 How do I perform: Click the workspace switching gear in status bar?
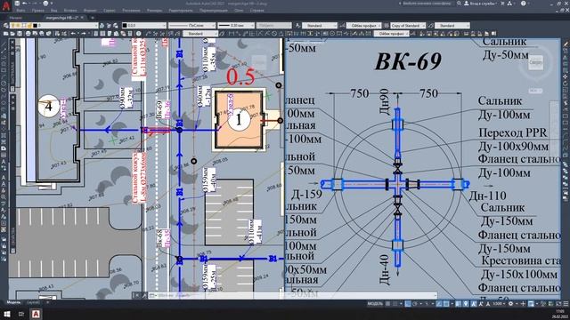coord(510,304)
